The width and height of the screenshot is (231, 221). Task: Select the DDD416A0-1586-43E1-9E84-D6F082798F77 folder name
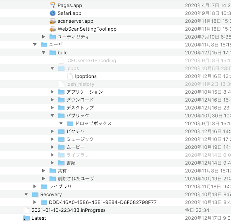point(103,202)
